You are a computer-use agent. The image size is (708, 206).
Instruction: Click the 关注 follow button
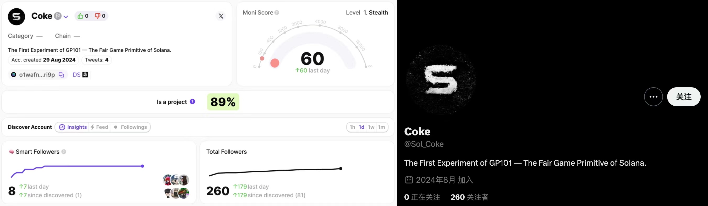[684, 97]
